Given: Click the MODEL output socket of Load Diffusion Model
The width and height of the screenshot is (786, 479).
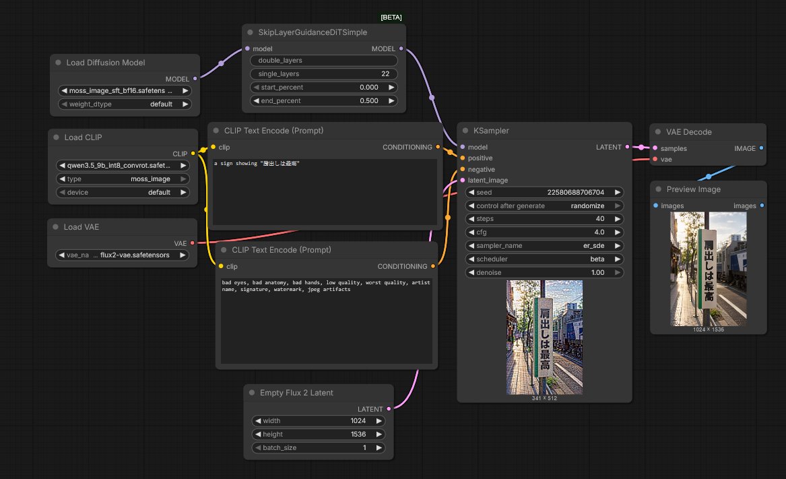Looking at the screenshot, I should [x=195, y=79].
